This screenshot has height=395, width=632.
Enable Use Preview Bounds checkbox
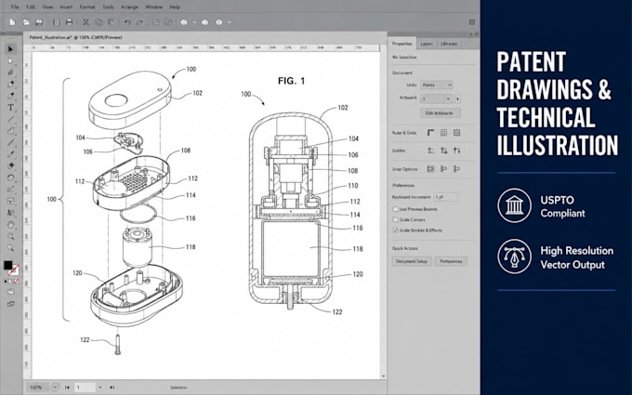click(395, 209)
